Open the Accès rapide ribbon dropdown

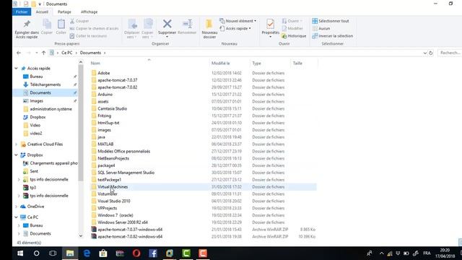click(235, 29)
